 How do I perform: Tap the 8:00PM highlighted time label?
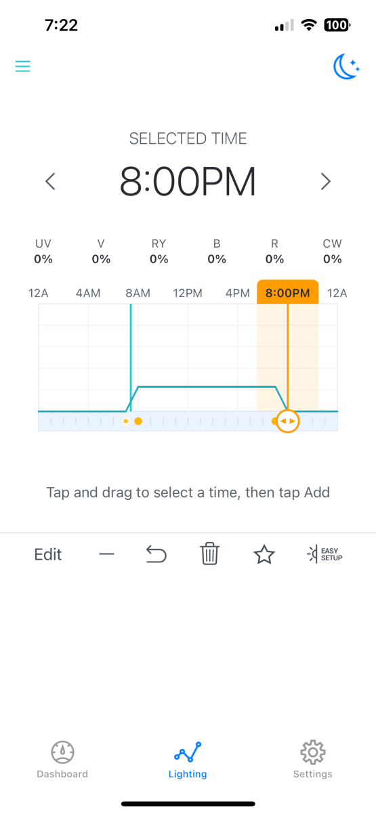coord(288,293)
